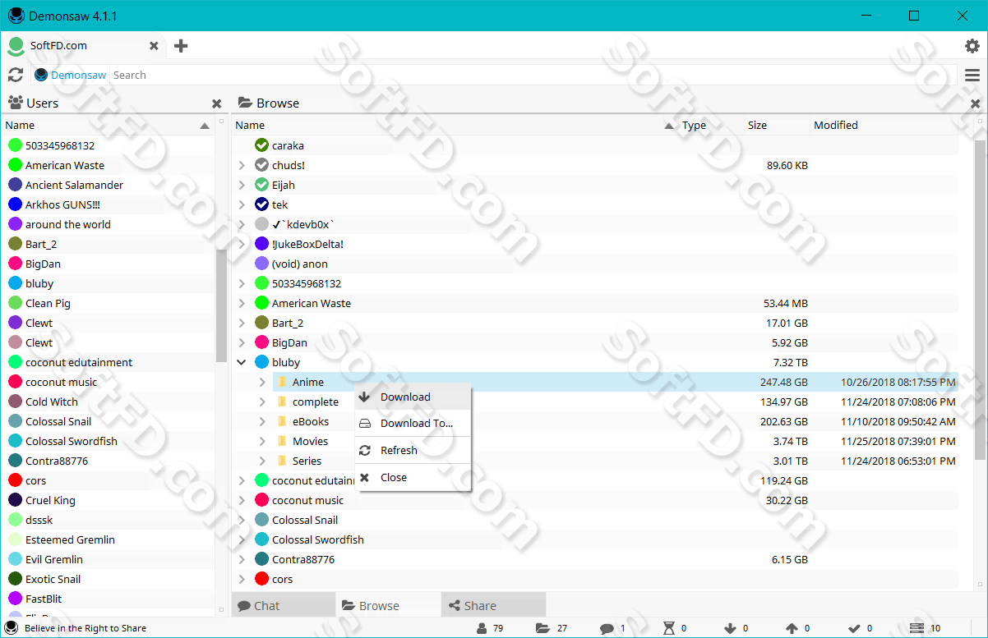The image size is (988, 638).
Task: Click tek's blue check avatar
Action: [x=262, y=204]
